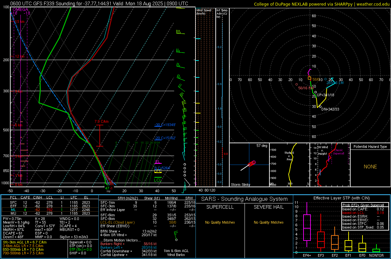
Task: Click the red based on LCL: 0.19 line
Action: point(363,213)
